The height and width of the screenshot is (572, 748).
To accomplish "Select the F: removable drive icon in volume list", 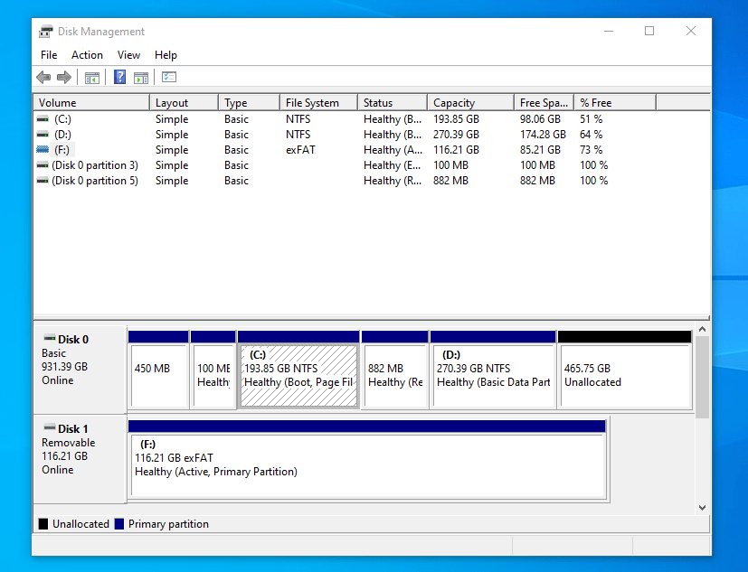I will point(43,150).
